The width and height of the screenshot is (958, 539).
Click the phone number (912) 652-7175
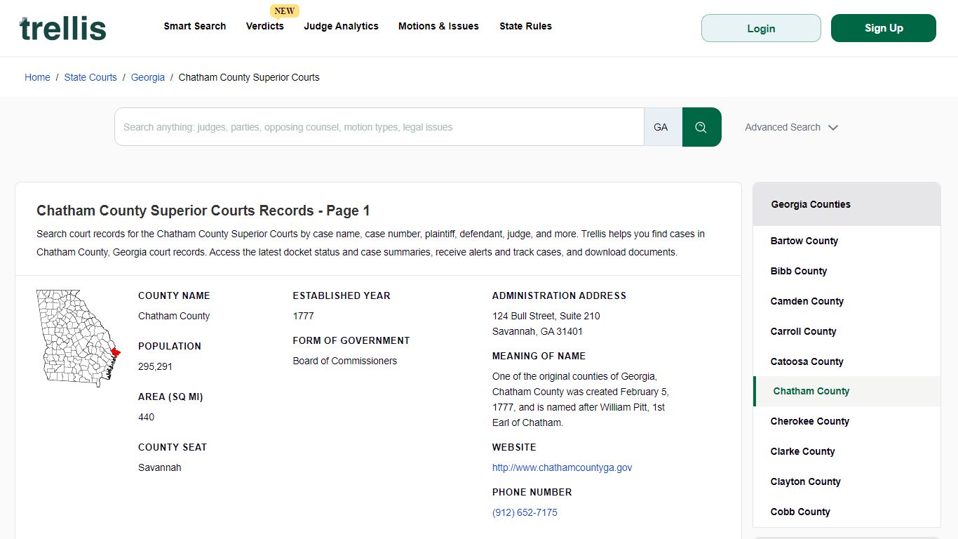pyautogui.click(x=525, y=512)
